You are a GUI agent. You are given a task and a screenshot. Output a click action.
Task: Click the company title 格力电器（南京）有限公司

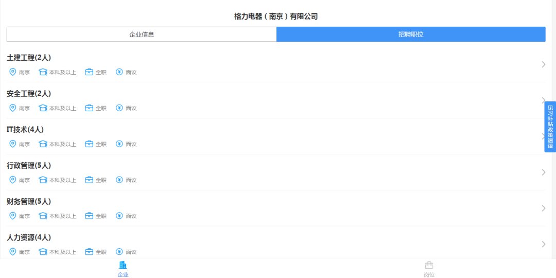[x=276, y=16]
